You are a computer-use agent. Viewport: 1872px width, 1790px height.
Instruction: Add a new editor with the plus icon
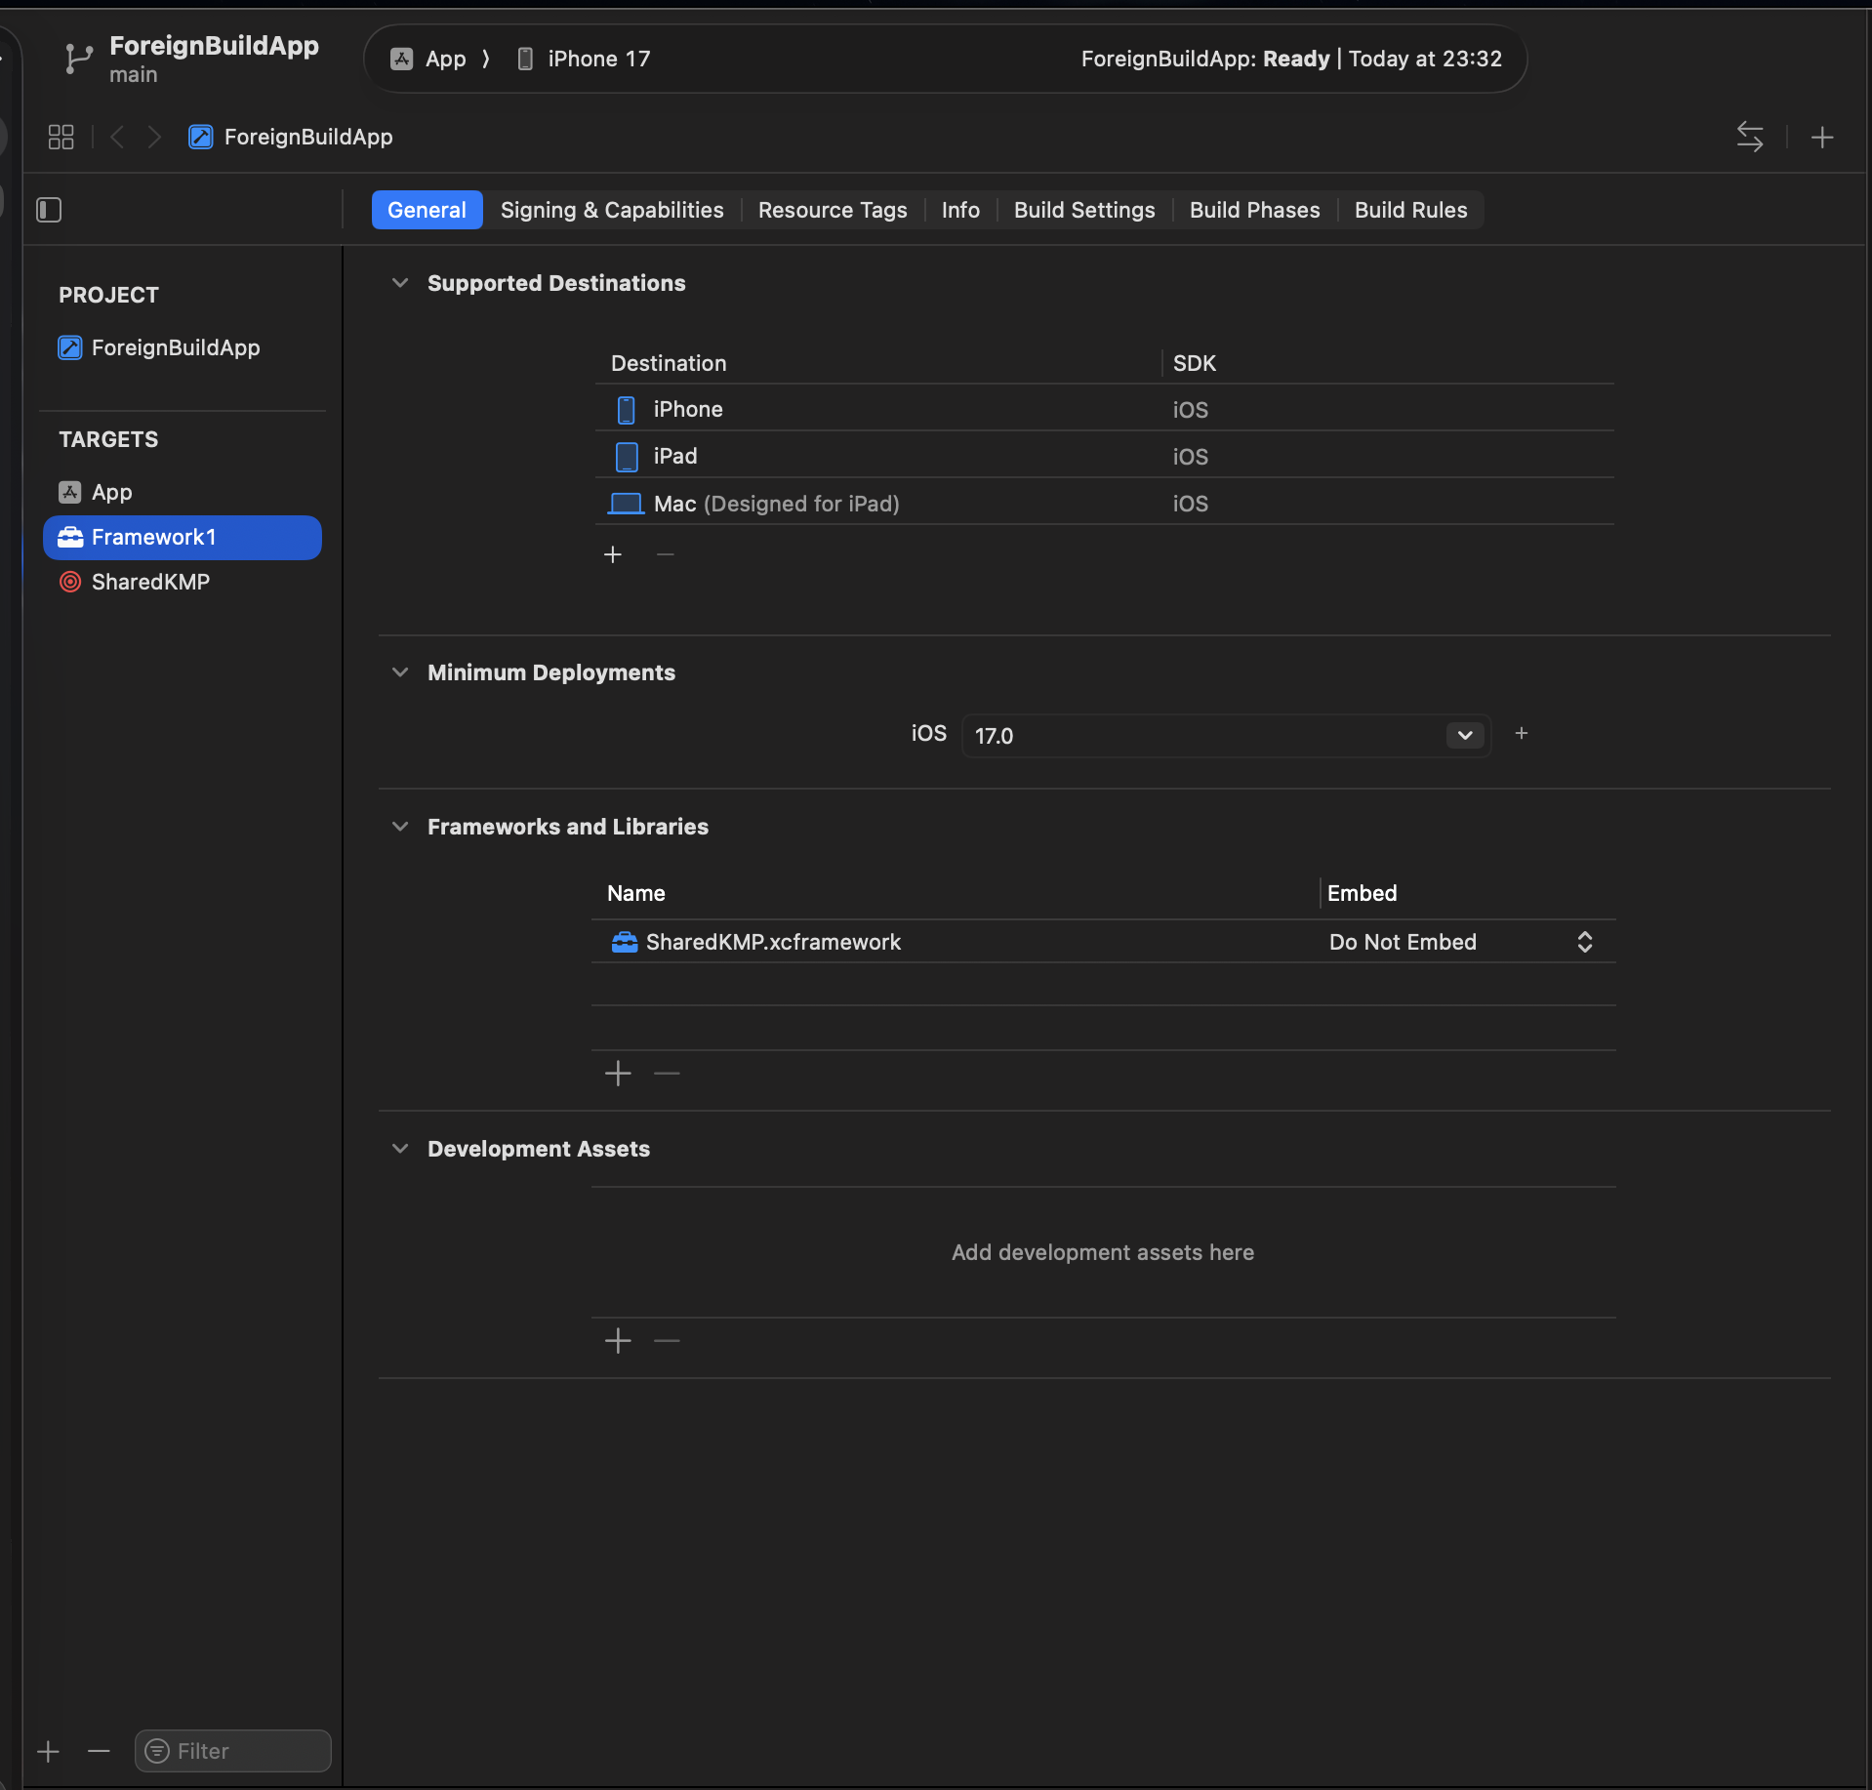(1821, 137)
